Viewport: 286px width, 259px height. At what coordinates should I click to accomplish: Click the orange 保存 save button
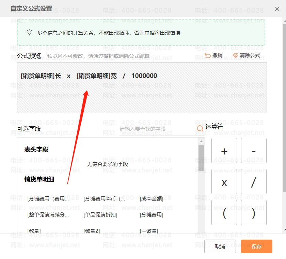click(x=257, y=246)
